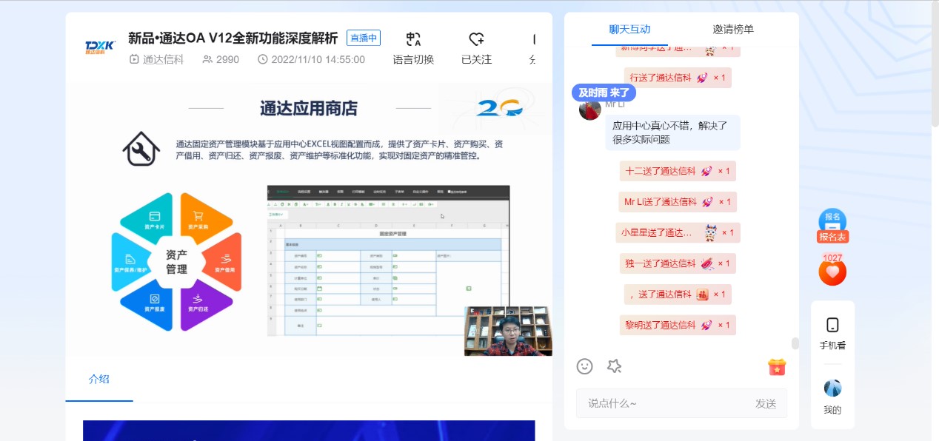Click Mr Li's 应用中心真心不错 chat bubble
939x441 pixels.
pyautogui.click(x=672, y=132)
